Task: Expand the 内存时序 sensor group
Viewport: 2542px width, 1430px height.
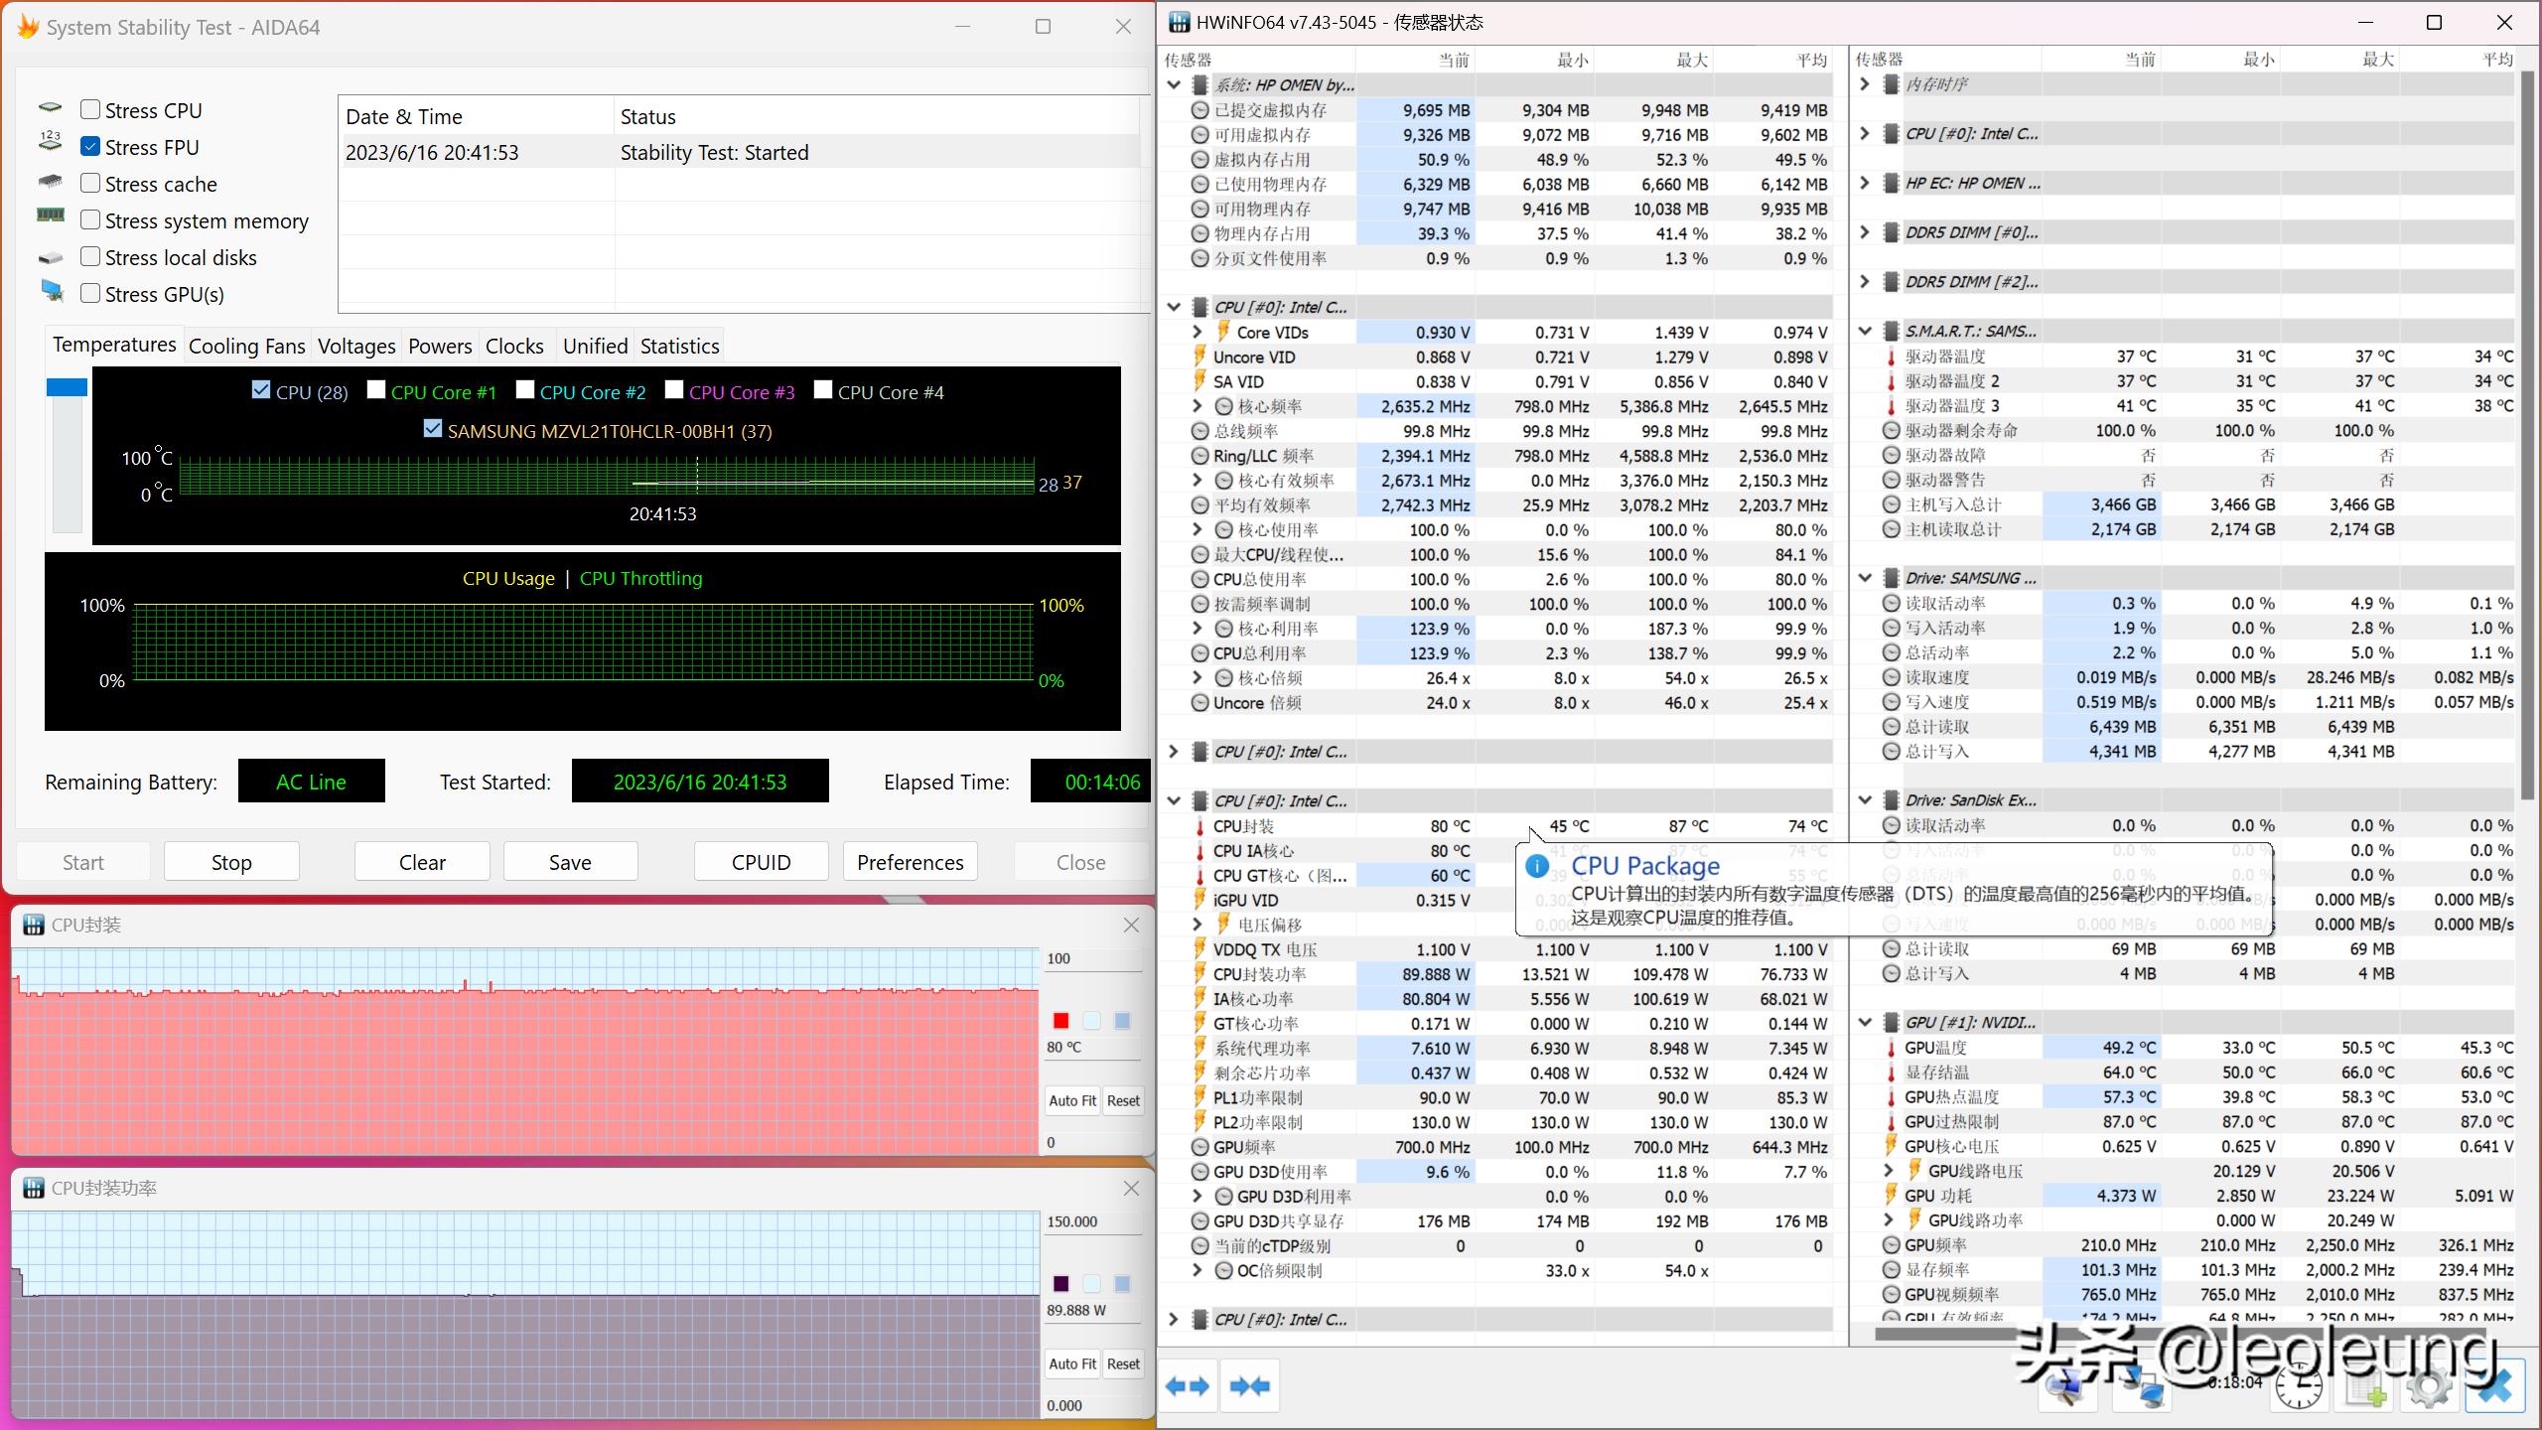Action: click(x=1864, y=84)
